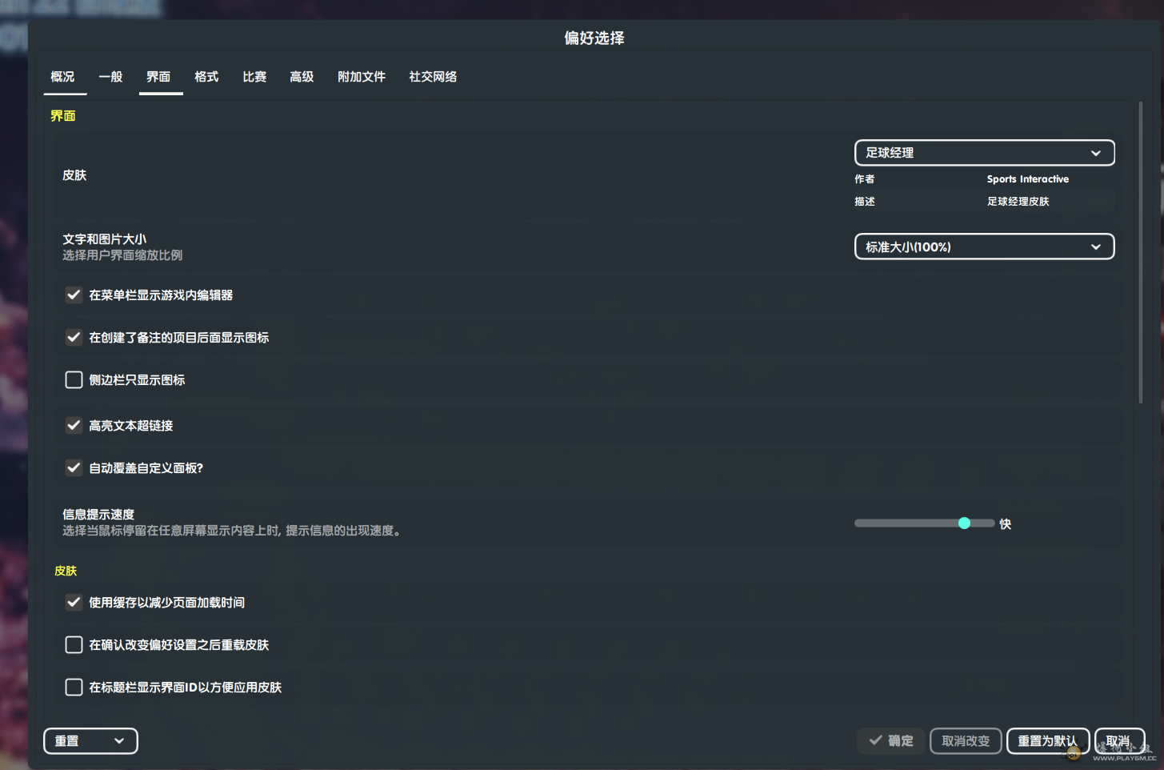The width and height of the screenshot is (1164, 770).
Task: Switch to the 社交网络 tab
Action: pos(433,77)
